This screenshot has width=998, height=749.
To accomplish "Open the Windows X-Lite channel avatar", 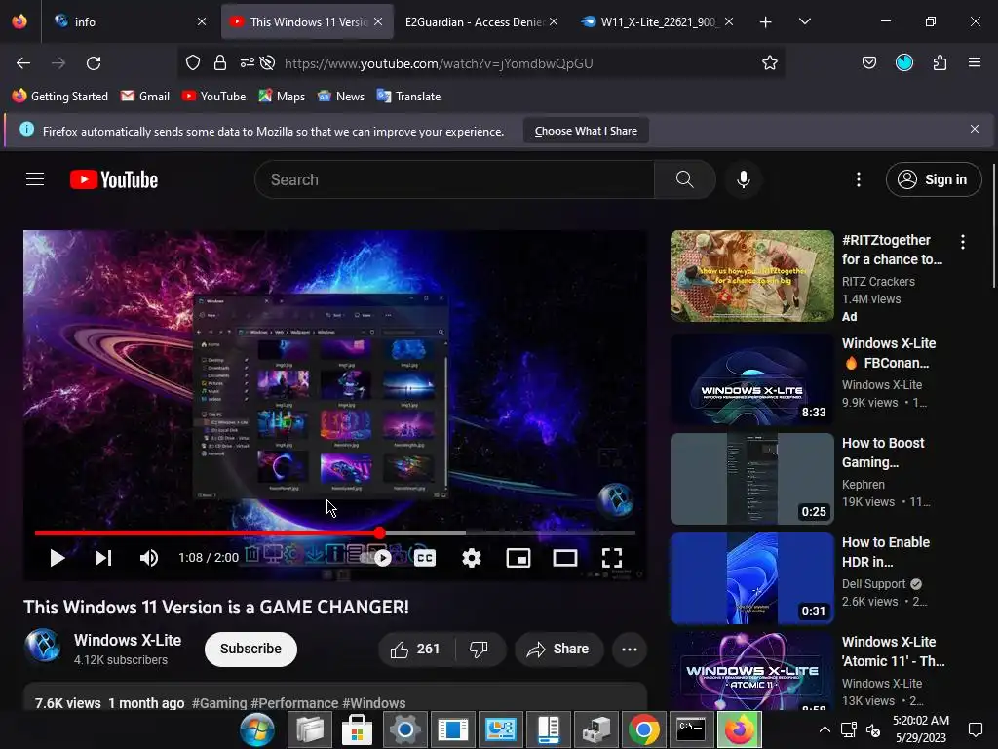I will (43, 646).
